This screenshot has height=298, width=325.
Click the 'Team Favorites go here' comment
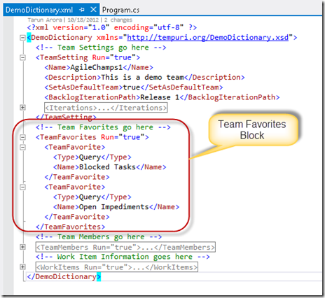103,127
